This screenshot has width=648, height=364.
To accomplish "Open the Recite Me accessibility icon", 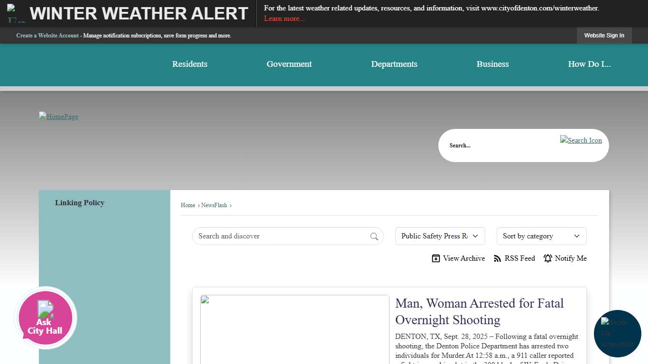I will [617, 334].
